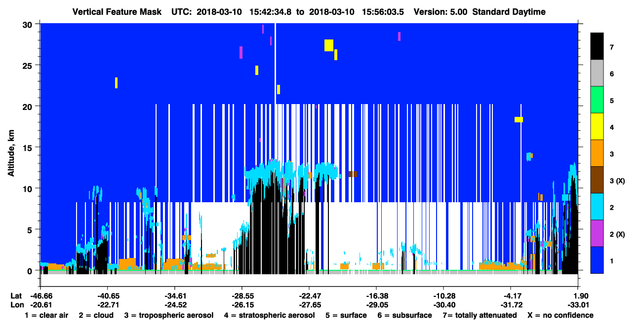
Task: Click latitude value -28.55
Action: pyautogui.click(x=242, y=295)
